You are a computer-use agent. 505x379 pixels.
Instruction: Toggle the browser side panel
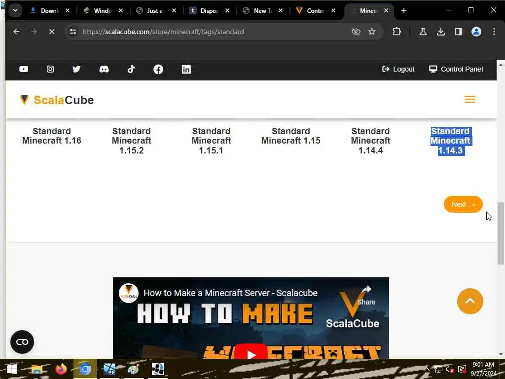(458, 32)
